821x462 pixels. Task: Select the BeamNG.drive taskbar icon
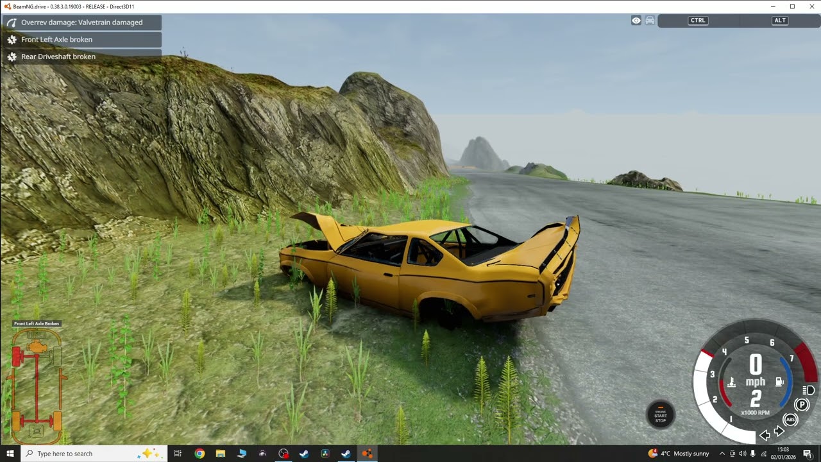367,454
